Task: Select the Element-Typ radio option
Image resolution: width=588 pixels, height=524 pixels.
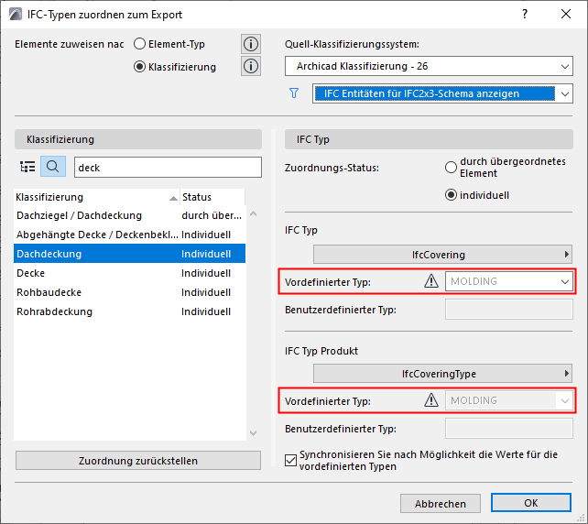Action: click(x=139, y=44)
